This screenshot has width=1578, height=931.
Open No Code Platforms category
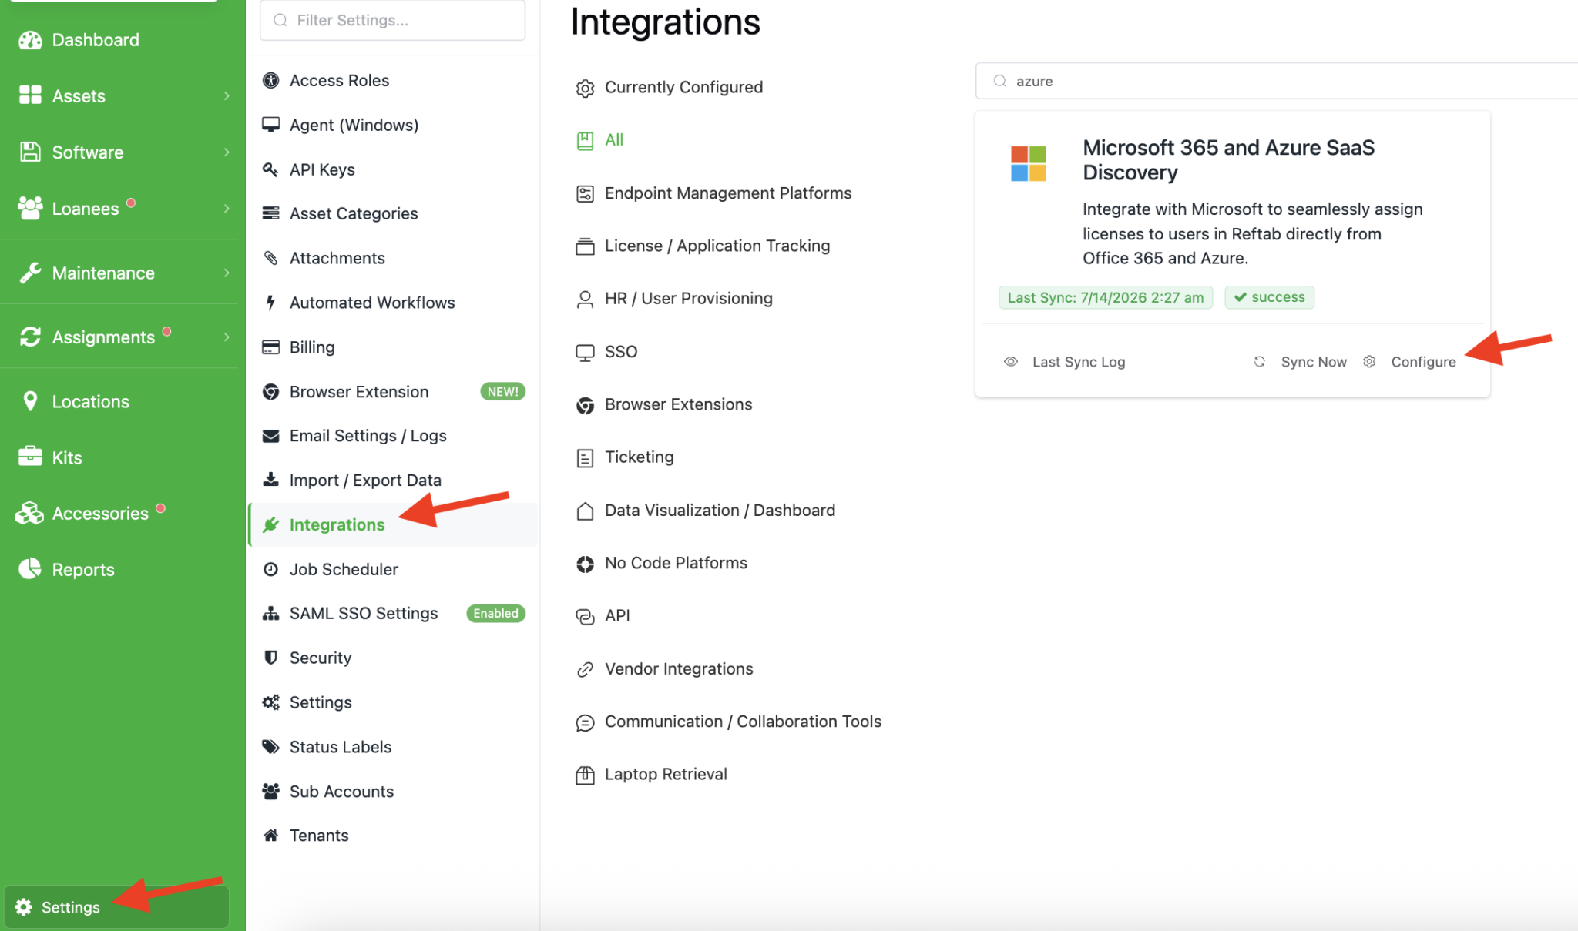661,564
